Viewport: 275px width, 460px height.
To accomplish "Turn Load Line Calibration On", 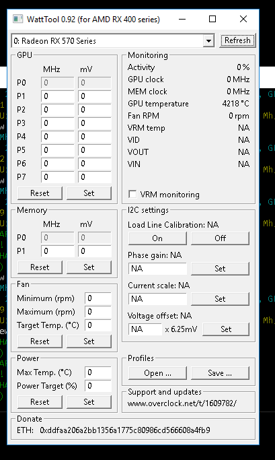I will tap(157, 238).
